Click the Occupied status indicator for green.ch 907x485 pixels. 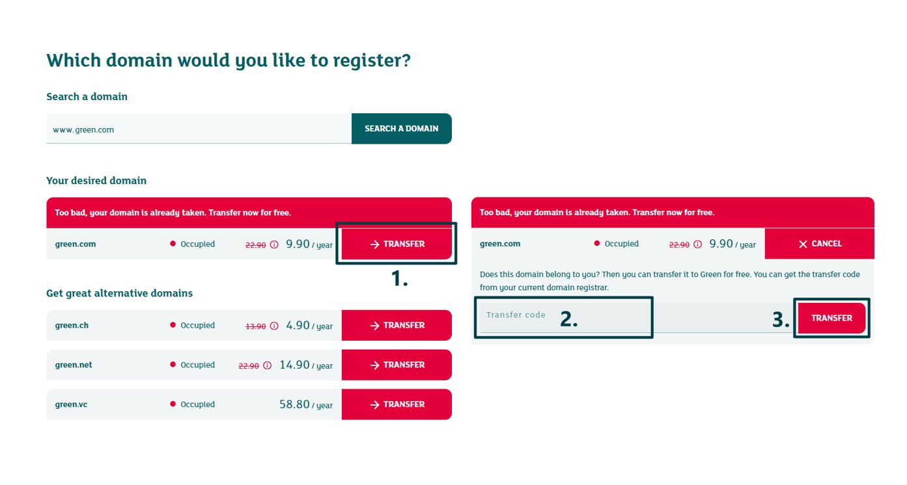pyautogui.click(x=172, y=325)
